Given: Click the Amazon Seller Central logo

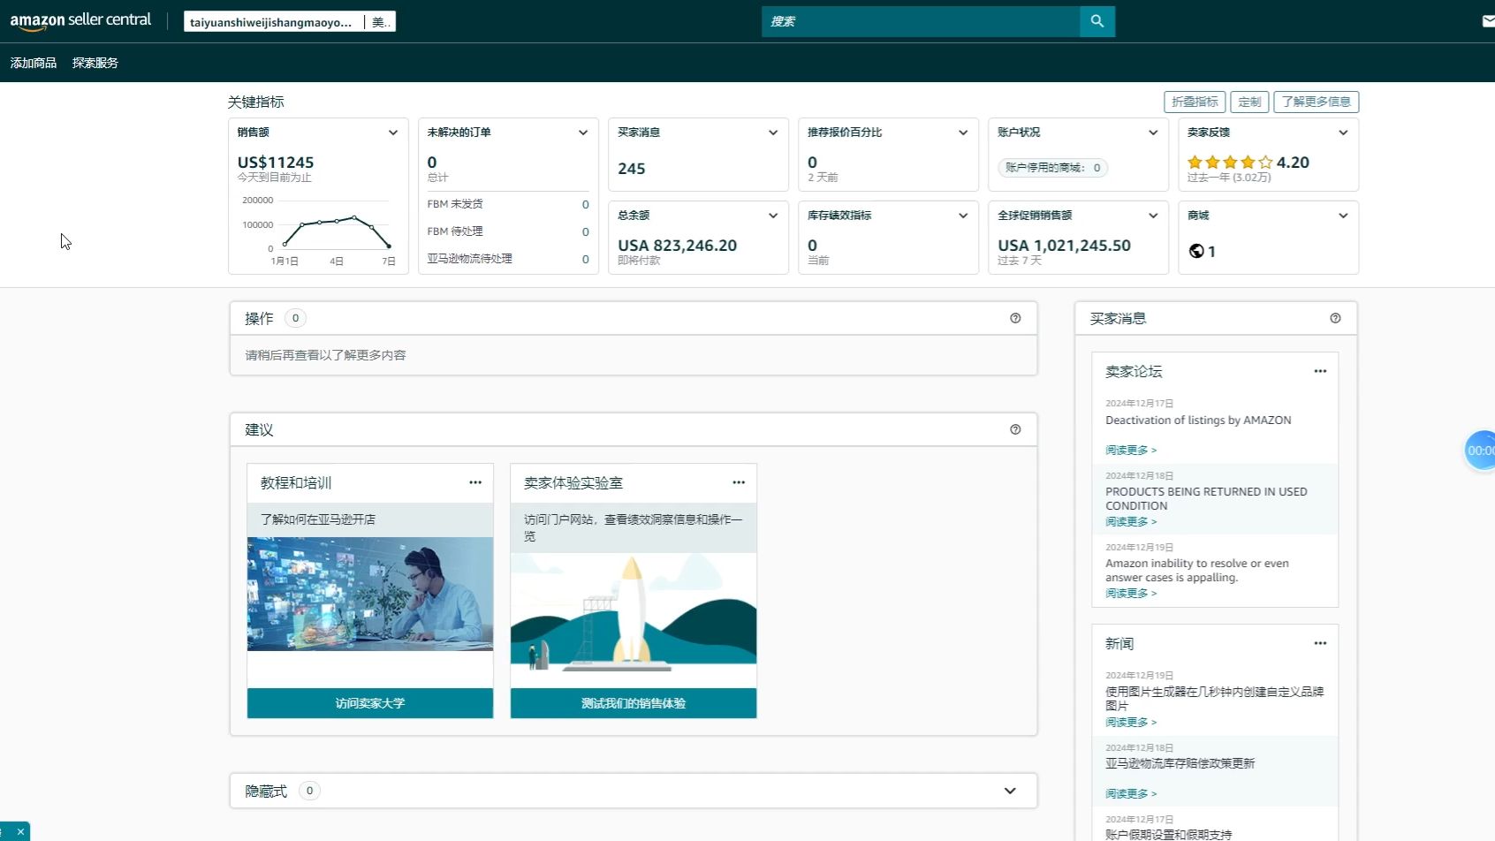Looking at the screenshot, I should [80, 20].
